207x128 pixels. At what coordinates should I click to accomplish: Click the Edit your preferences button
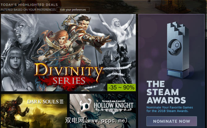(x=73, y=10)
